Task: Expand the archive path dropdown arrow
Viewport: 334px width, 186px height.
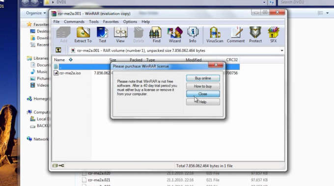Action: (282, 50)
